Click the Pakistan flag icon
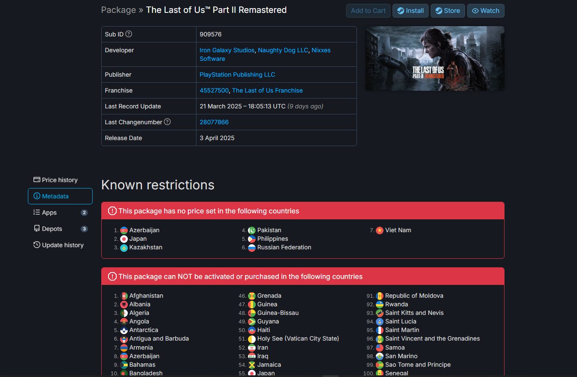 pyautogui.click(x=252, y=230)
